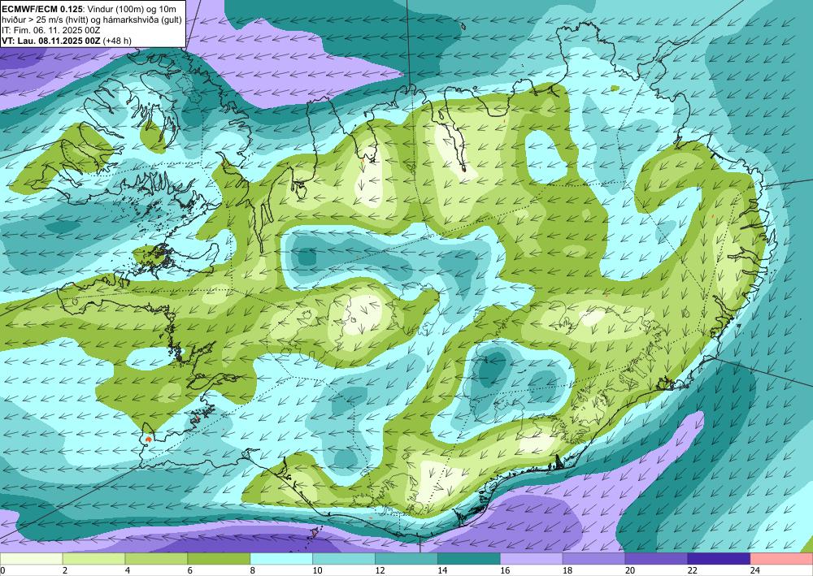
Task: Click the pale yellow 0–2 m/s legend swatch
Action: 31,559
